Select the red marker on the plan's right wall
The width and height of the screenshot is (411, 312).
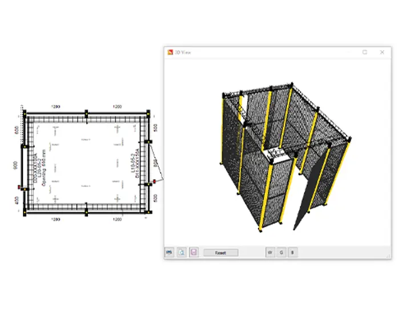tap(154, 181)
